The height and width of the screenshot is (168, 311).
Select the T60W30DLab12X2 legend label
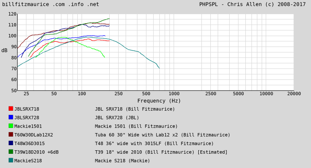coord(34,135)
